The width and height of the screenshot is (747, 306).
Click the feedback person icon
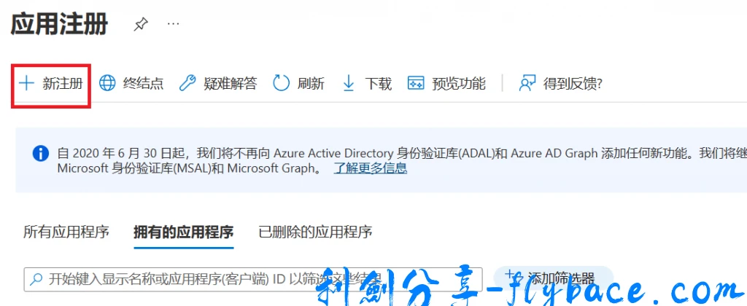coord(527,83)
